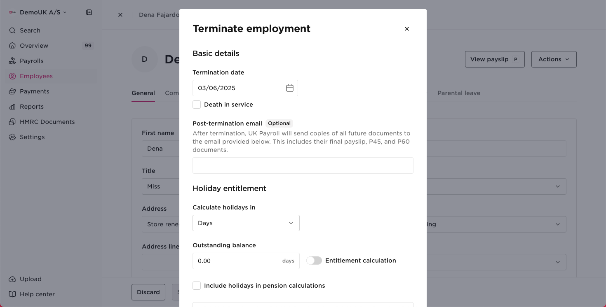Screen dimensions: 606x307
Task: Open the Help center link
Action: 37,294
